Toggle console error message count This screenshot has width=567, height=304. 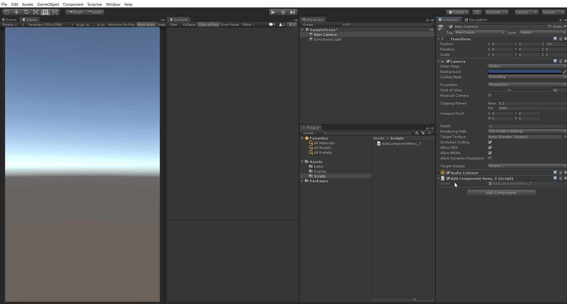292,24
